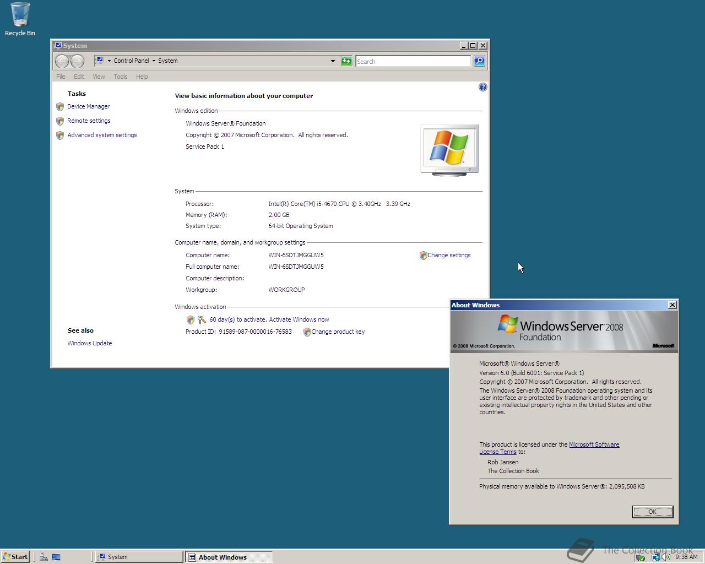Viewport: 705px width, 564px height.
Task: Click the activation shield icon before keys
Action: coord(191,319)
